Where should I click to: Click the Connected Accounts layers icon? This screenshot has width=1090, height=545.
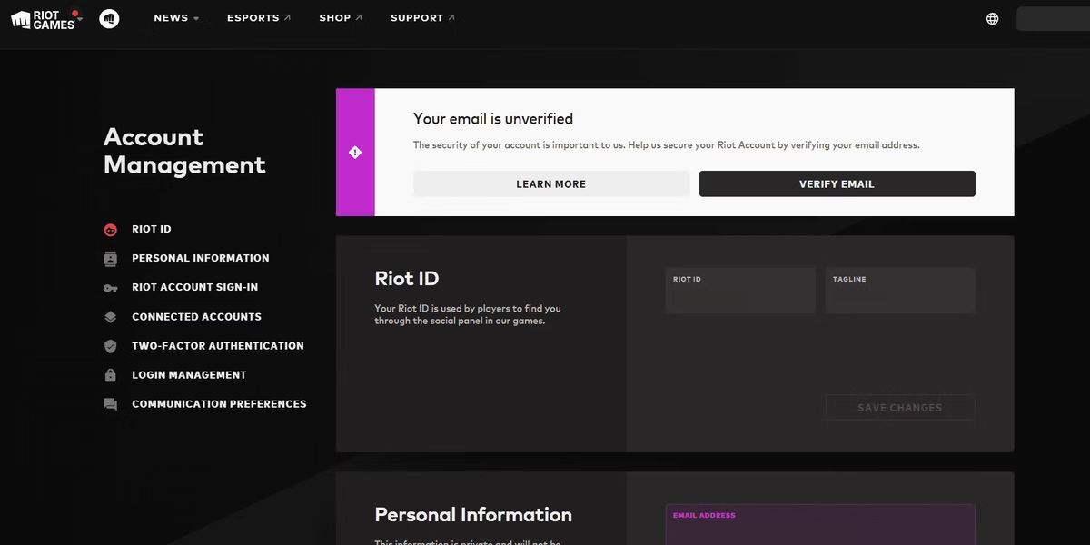111,317
